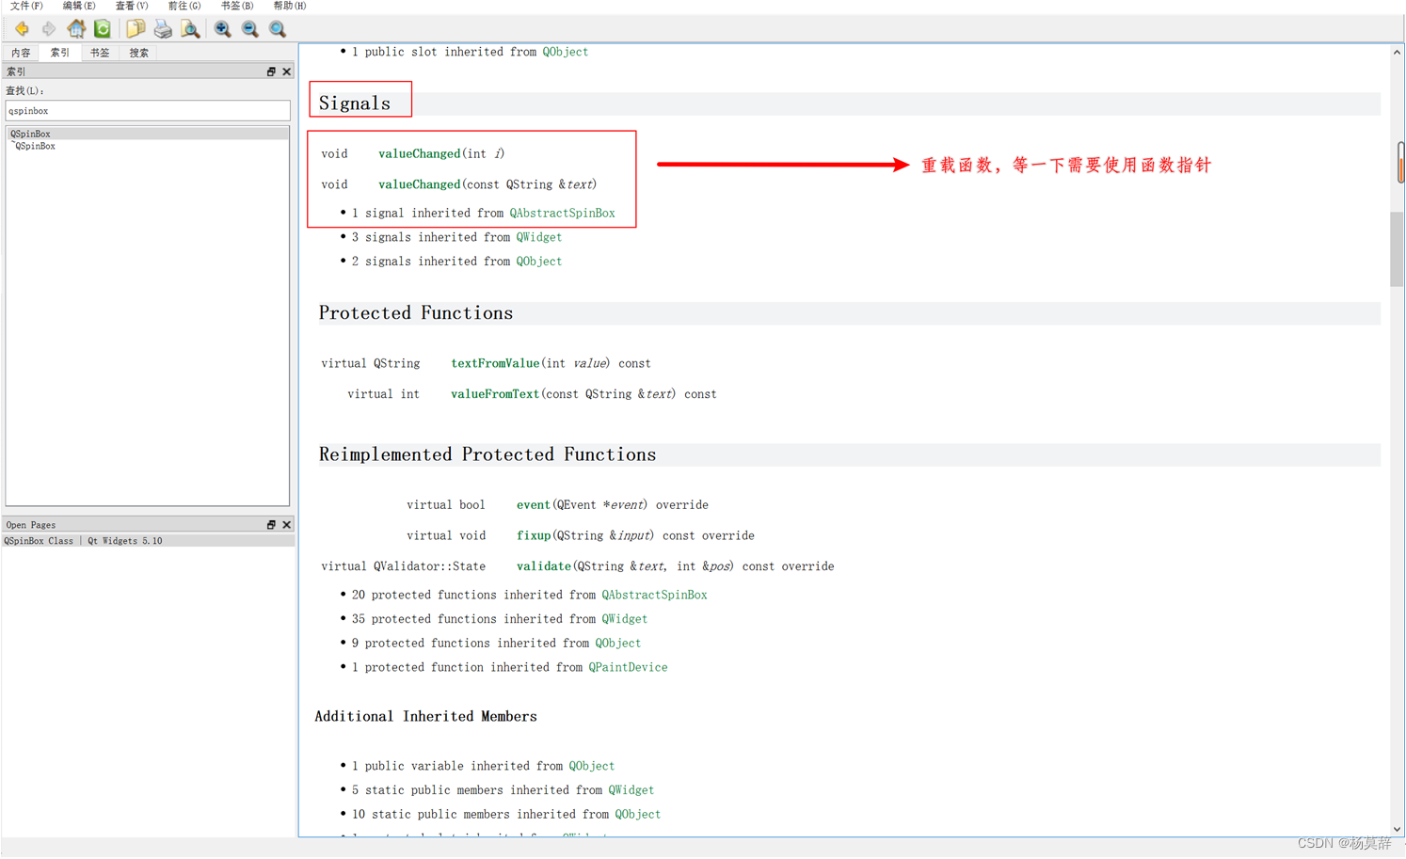This screenshot has height=859, width=1406.
Task: Open QPaintDevice link
Action: click(628, 668)
